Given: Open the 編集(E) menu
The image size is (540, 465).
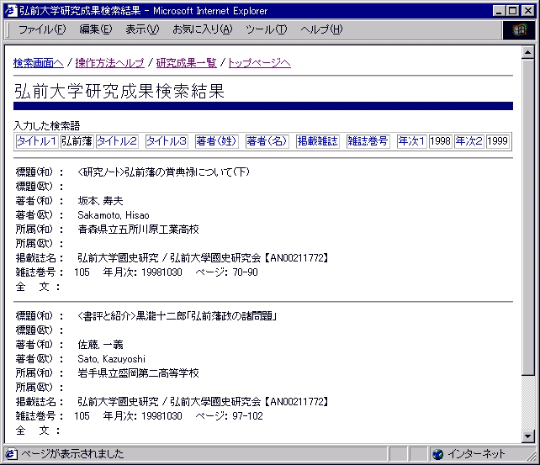Looking at the screenshot, I should pos(95,29).
